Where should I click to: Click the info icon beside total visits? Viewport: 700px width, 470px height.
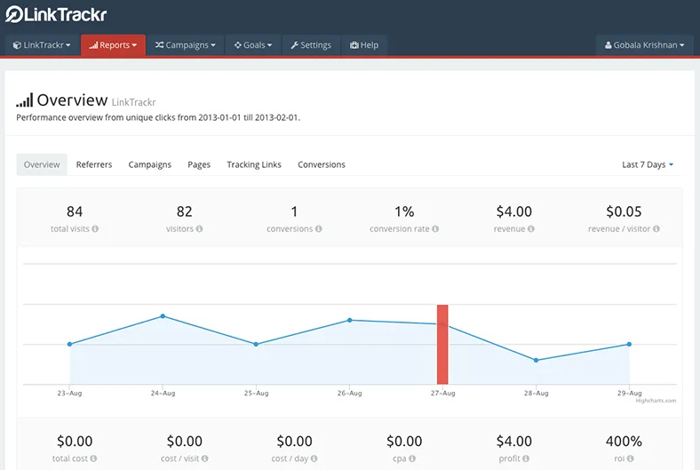(95, 229)
